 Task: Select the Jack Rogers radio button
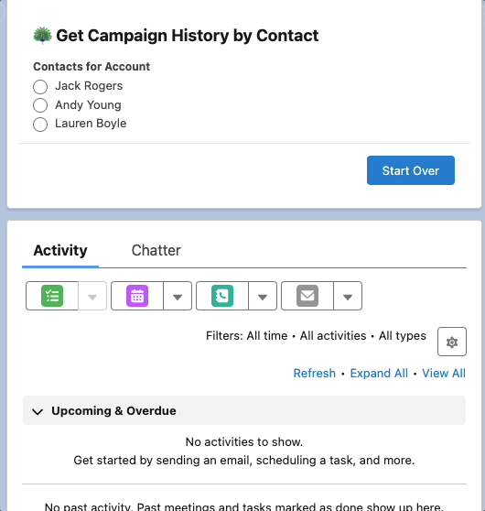[40, 87]
